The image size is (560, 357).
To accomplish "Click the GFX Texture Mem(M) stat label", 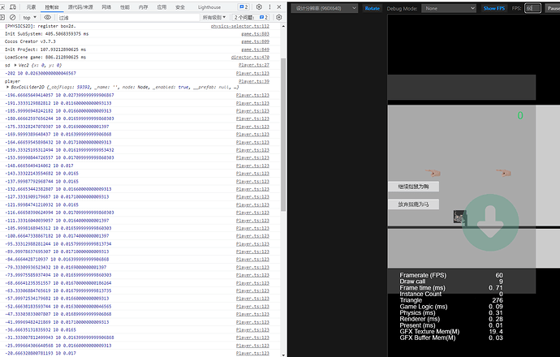I will pos(429,331).
